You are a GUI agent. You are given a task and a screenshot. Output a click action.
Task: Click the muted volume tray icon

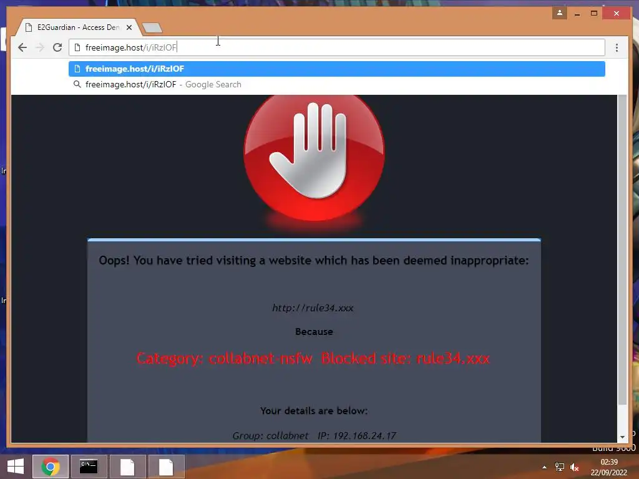click(575, 467)
